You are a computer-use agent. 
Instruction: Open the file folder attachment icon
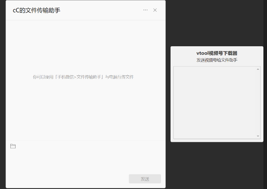click(13, 146)
